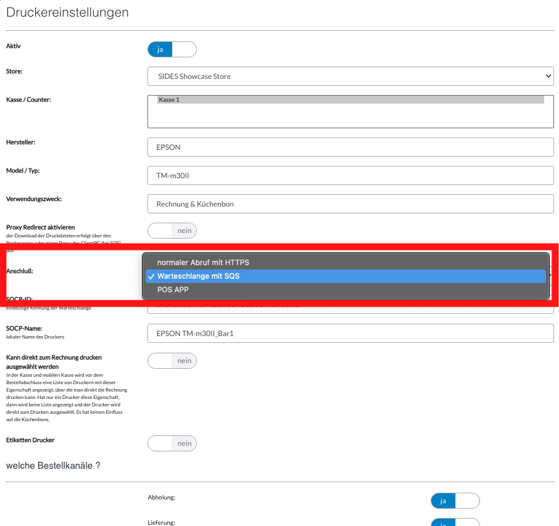The image size is (559, 526).
Task: Enable 'Kann direkt zum Rechnung drucken' toggle
Action: [172, 361]
